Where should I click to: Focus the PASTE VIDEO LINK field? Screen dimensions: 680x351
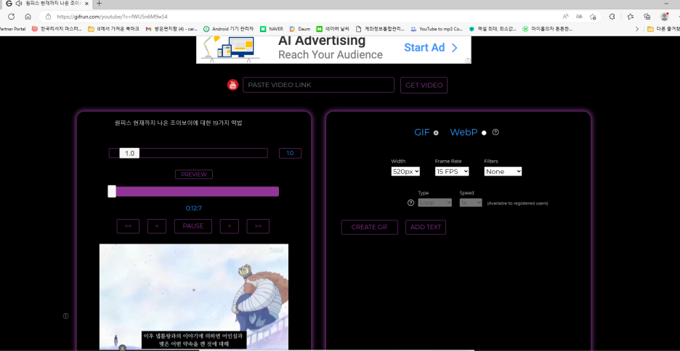(x=318, y=85)
